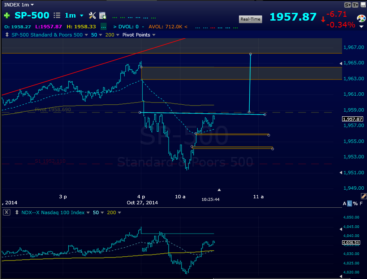This screenshot has width=367, height=279.
Task: Click the Real-Time button
Action: pyautogui.click(x=251, y=19)
